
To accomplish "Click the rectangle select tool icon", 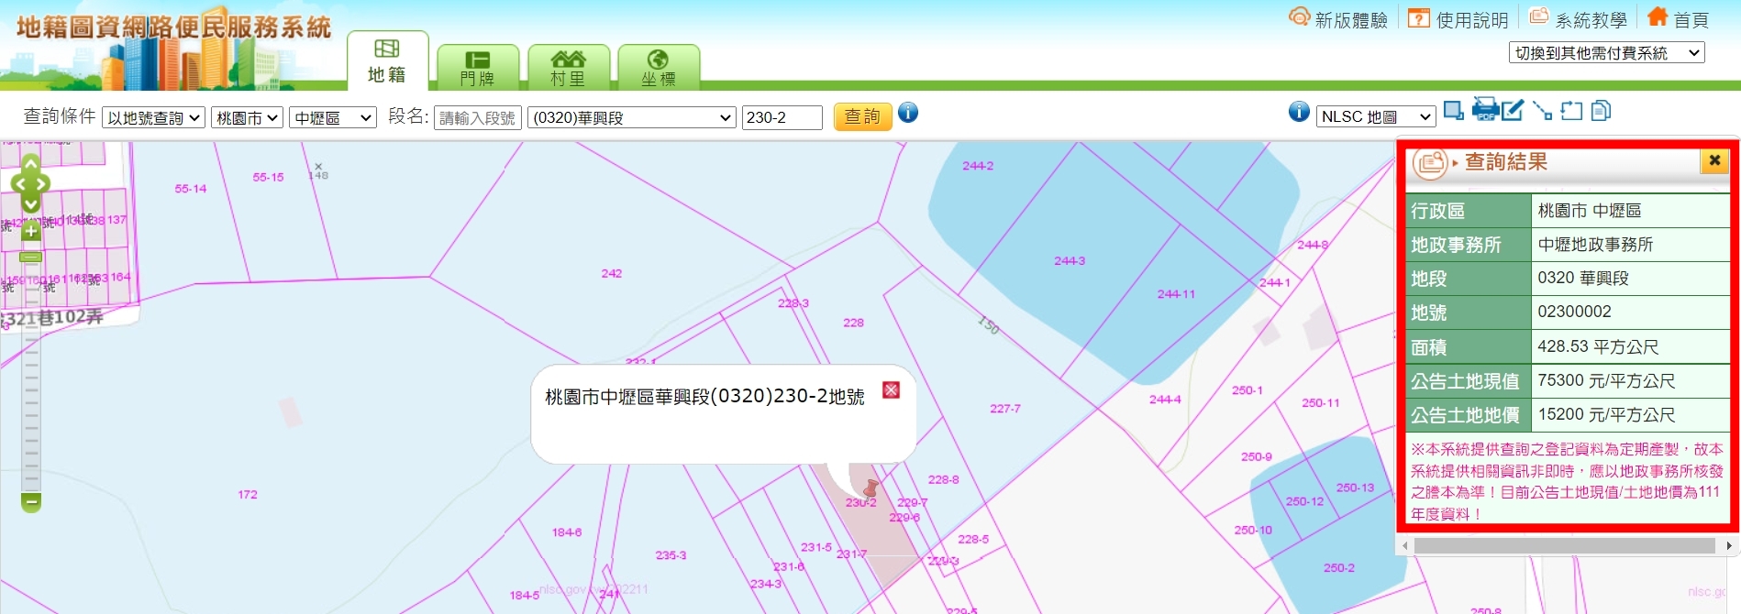I will tap(1453, 111).
